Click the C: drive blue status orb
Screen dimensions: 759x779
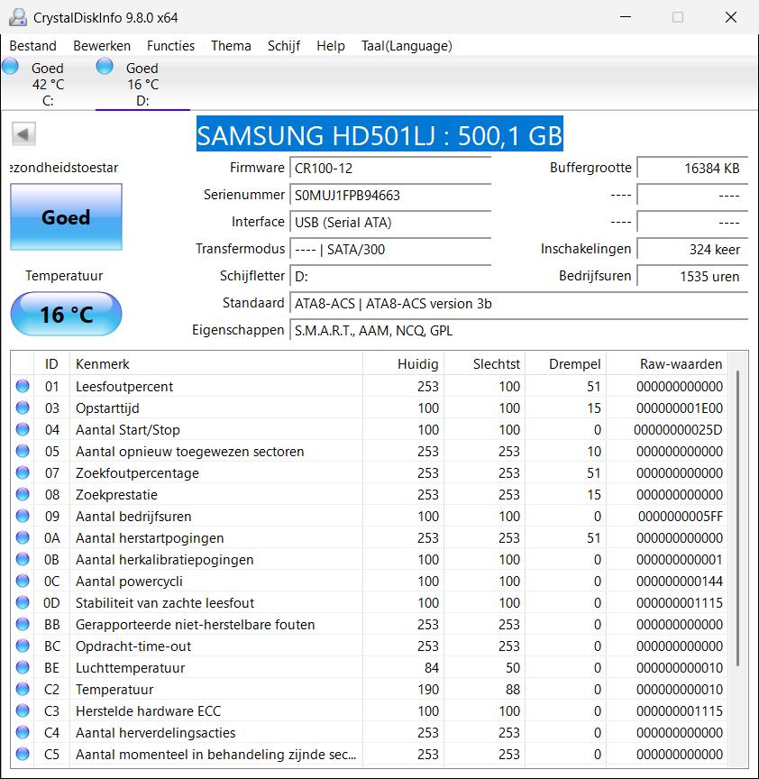[11, 66]
